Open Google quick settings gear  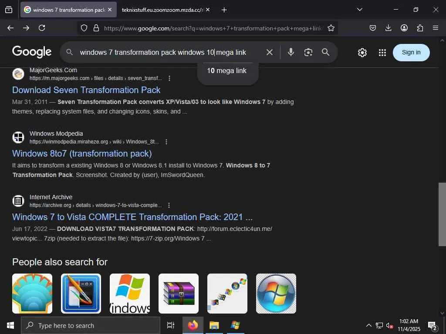tap(362, 53)
